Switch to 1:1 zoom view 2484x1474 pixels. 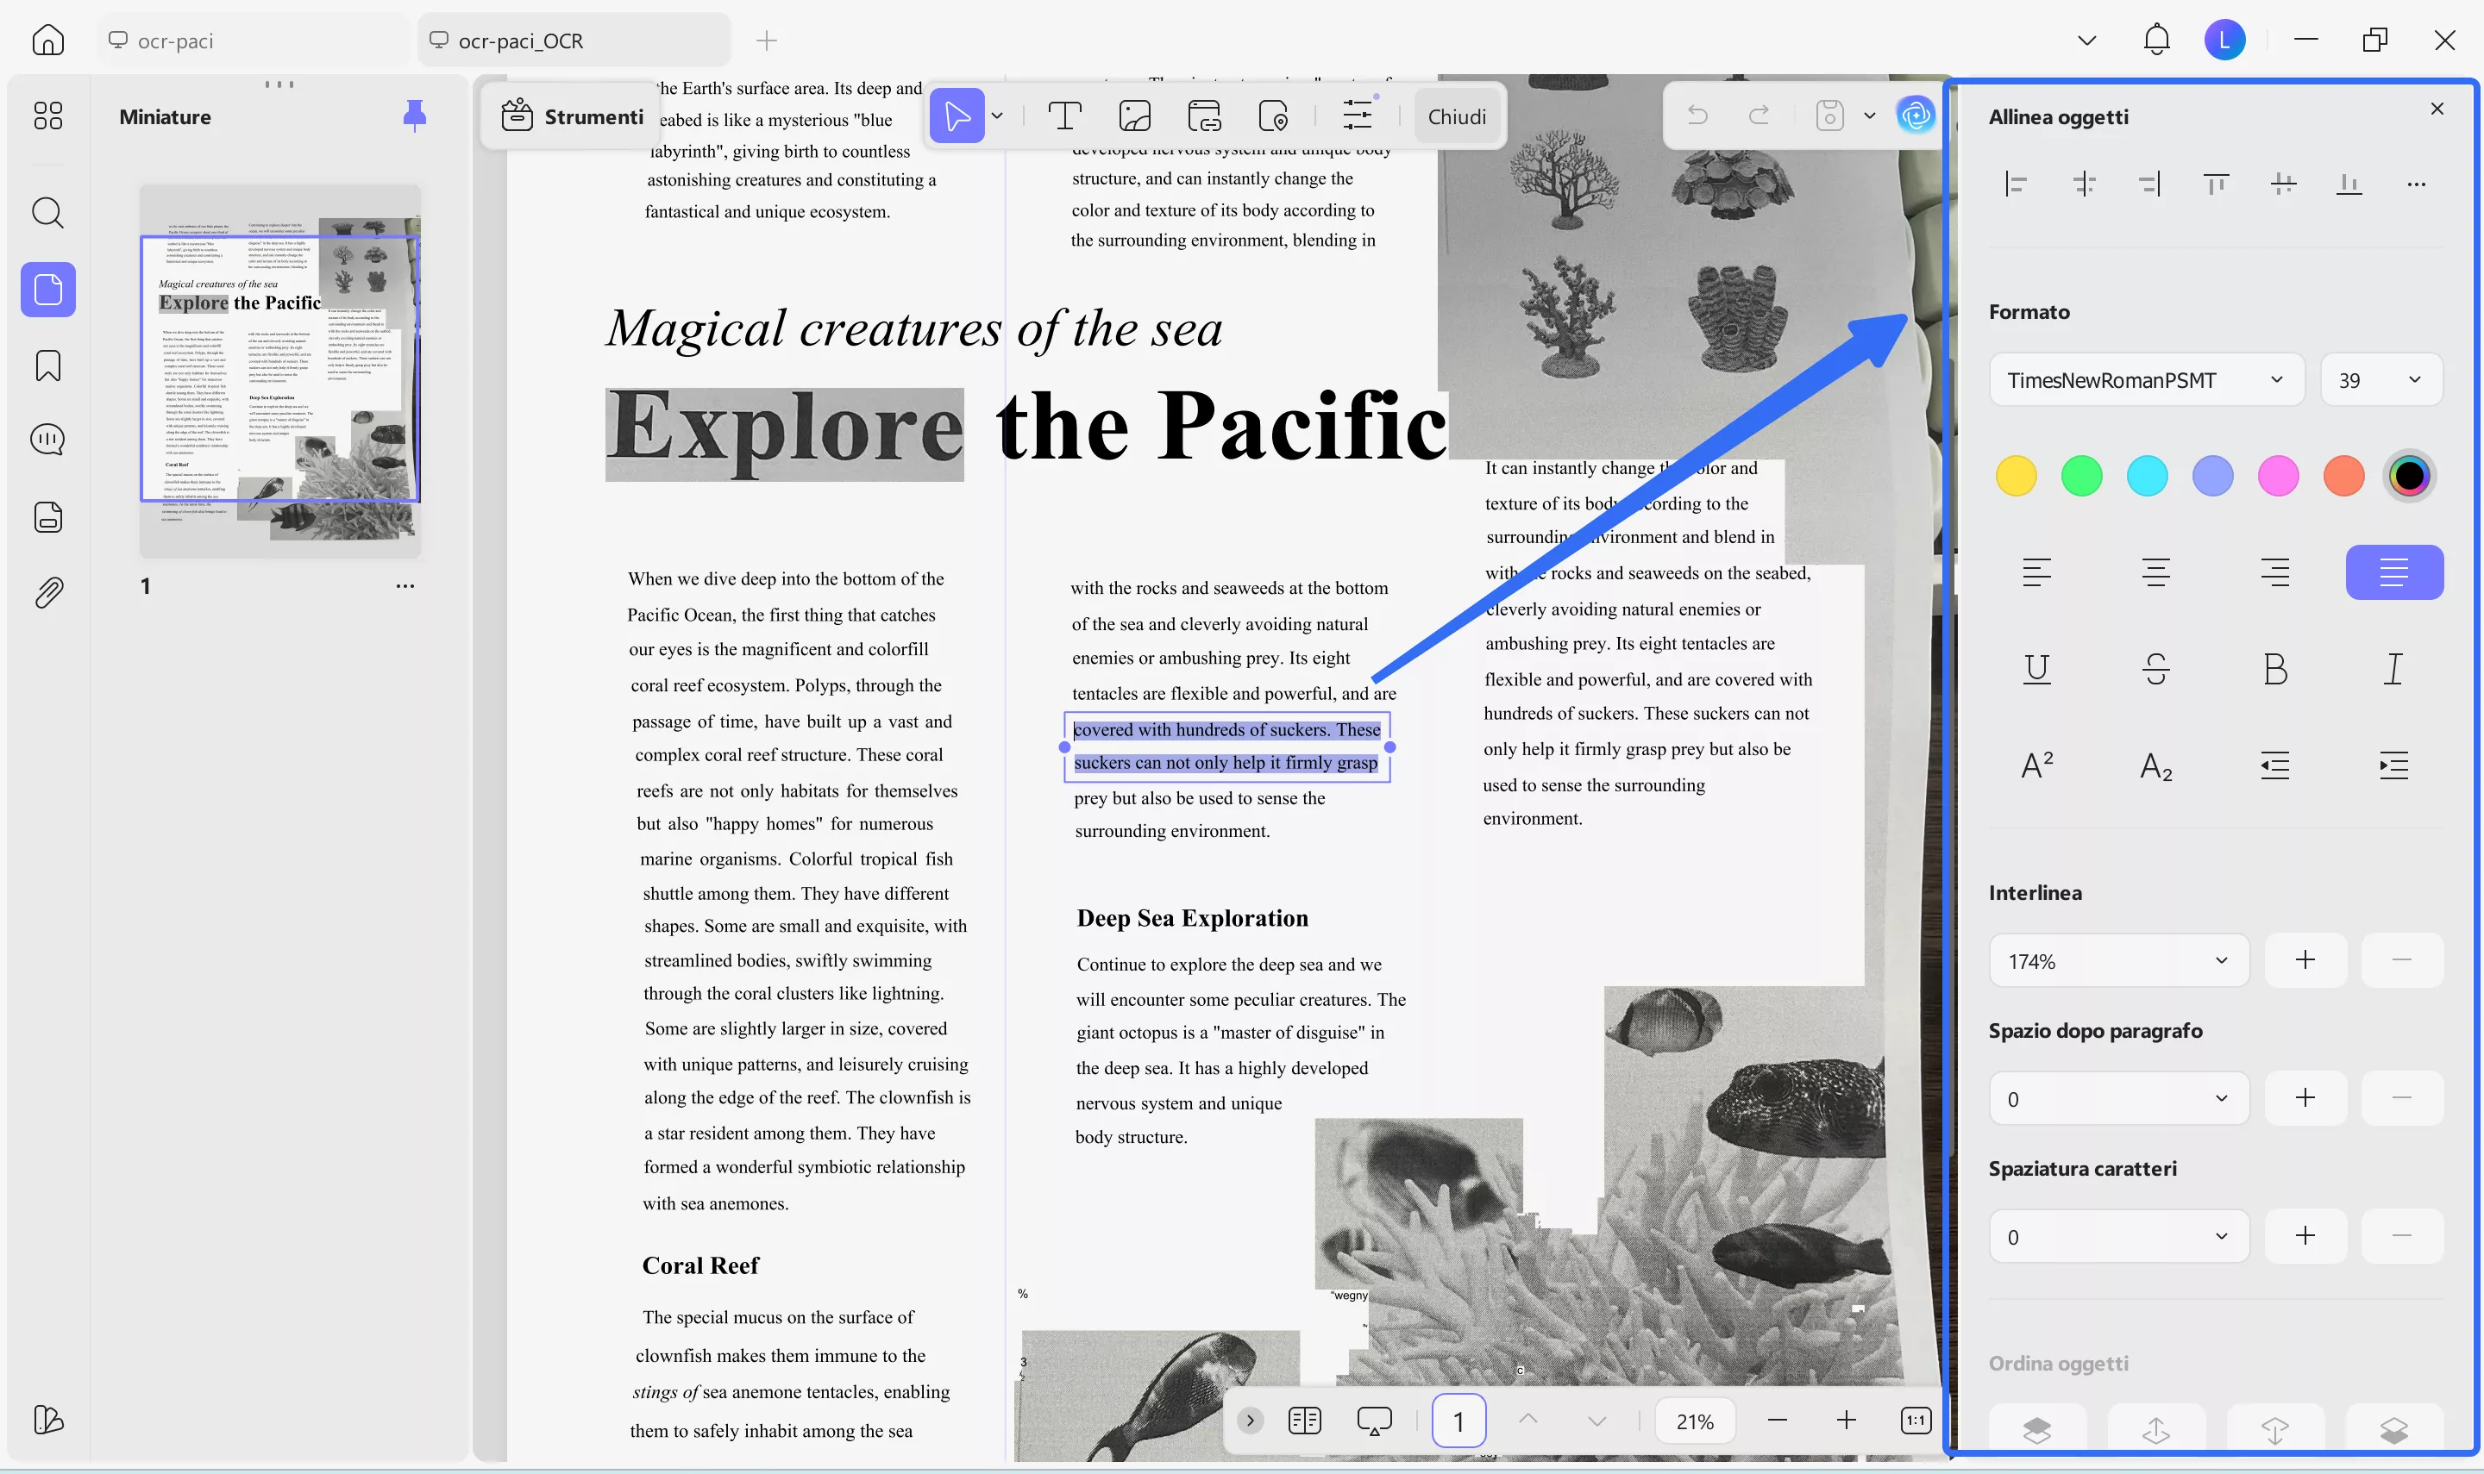click(1914, 1421)
